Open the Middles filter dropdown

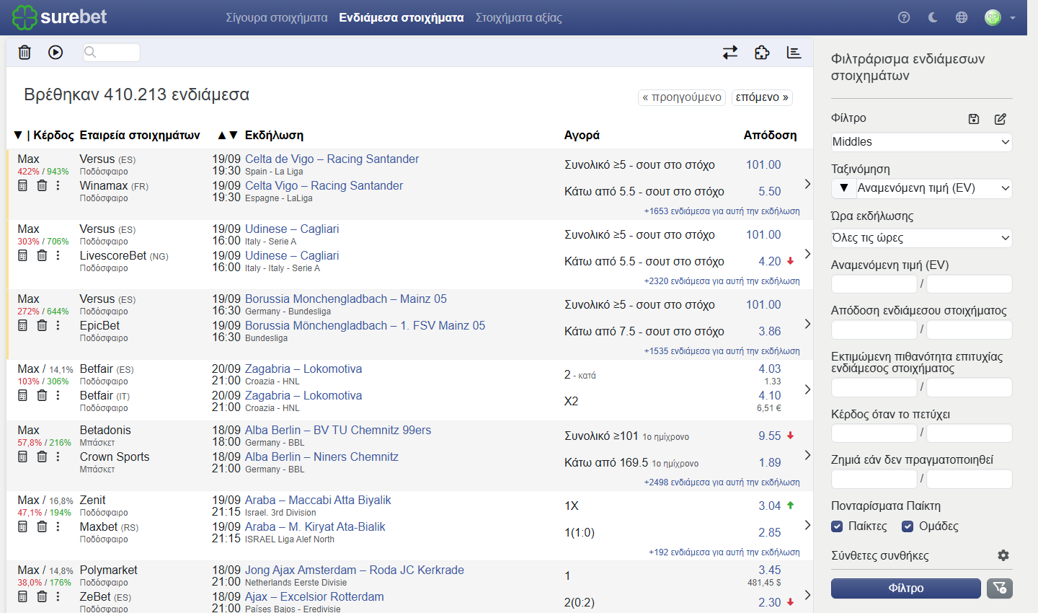[921, 142]
